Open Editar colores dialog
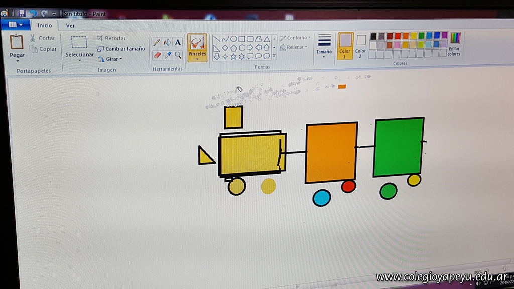514x289 pixels. click(x=455, y=44)
